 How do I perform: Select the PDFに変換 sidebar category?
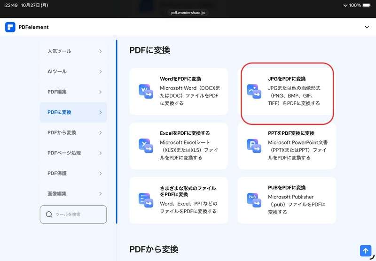[73, 112]
